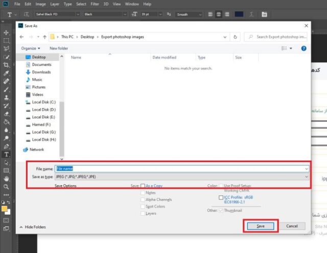Toggle text orientation in options bar
The width and height of the screenshot is (327, 253).
(x=26, y=14)
